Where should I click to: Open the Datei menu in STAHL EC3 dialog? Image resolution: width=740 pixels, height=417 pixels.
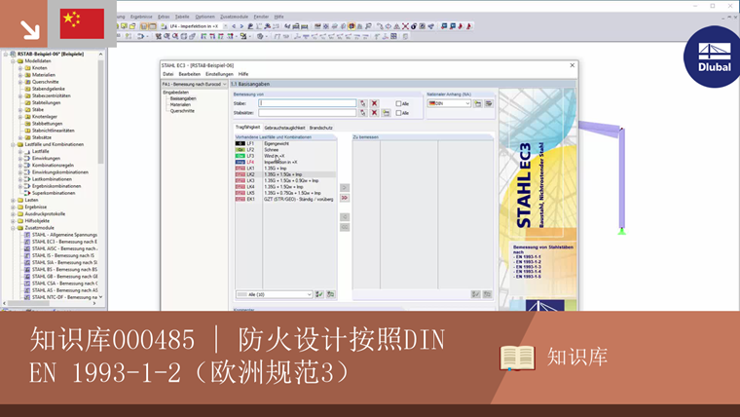click(168, 74)
